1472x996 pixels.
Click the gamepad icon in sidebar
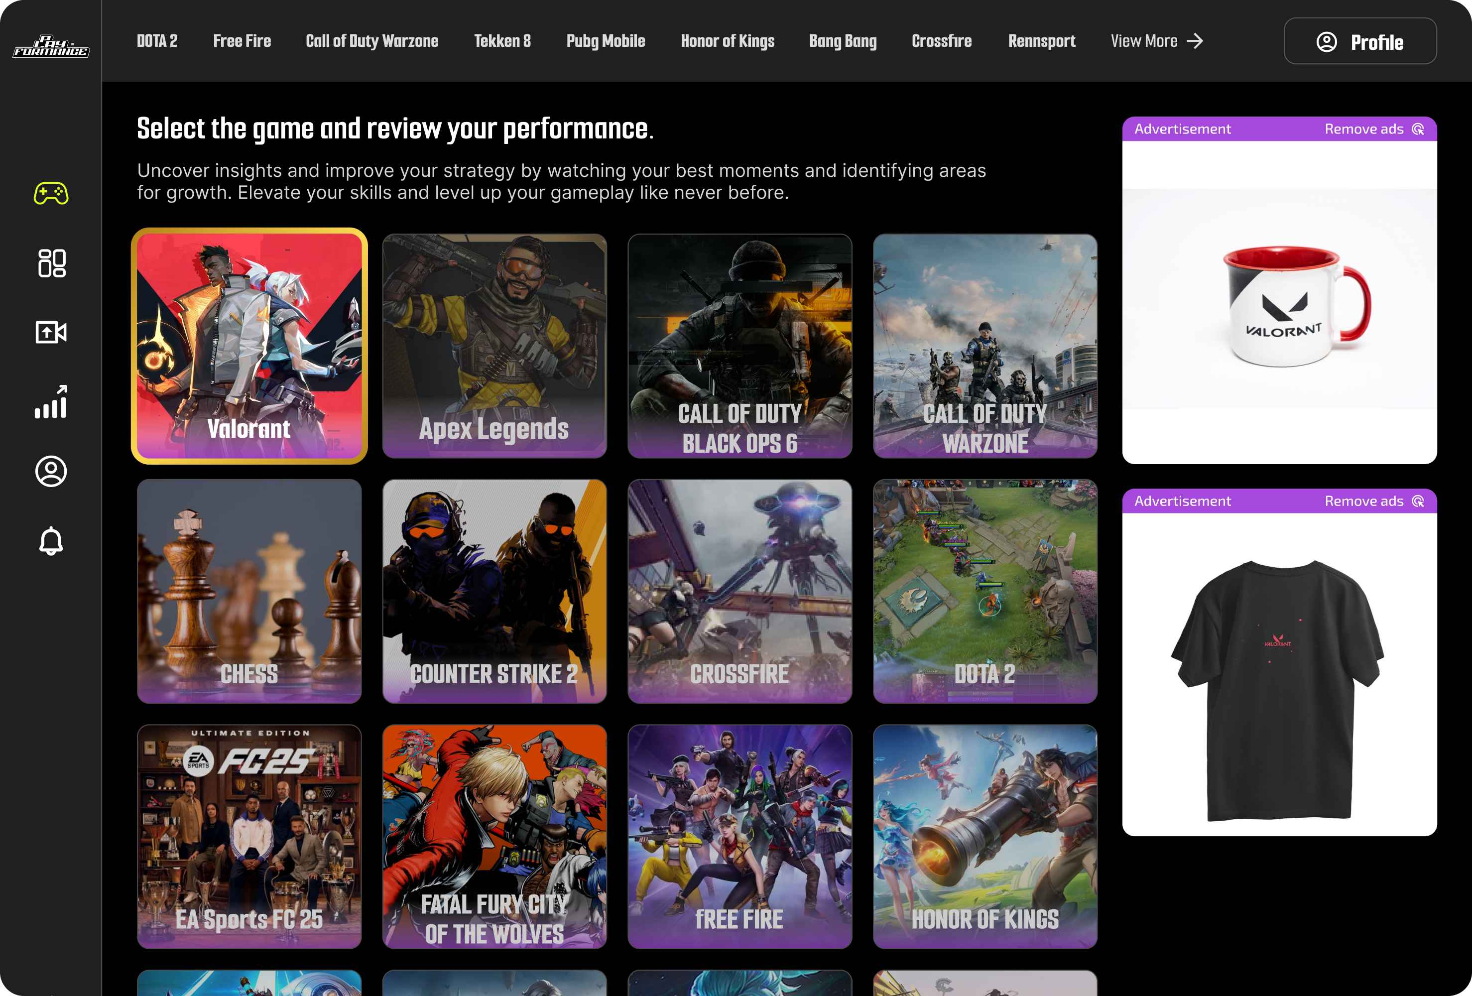(51, 193)
